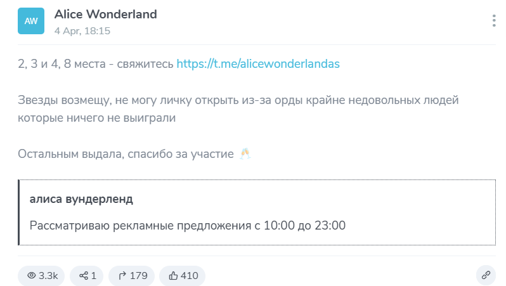
Task: Click the line Остальным выдала, спасибо за участие
Action: coord(126,154)
